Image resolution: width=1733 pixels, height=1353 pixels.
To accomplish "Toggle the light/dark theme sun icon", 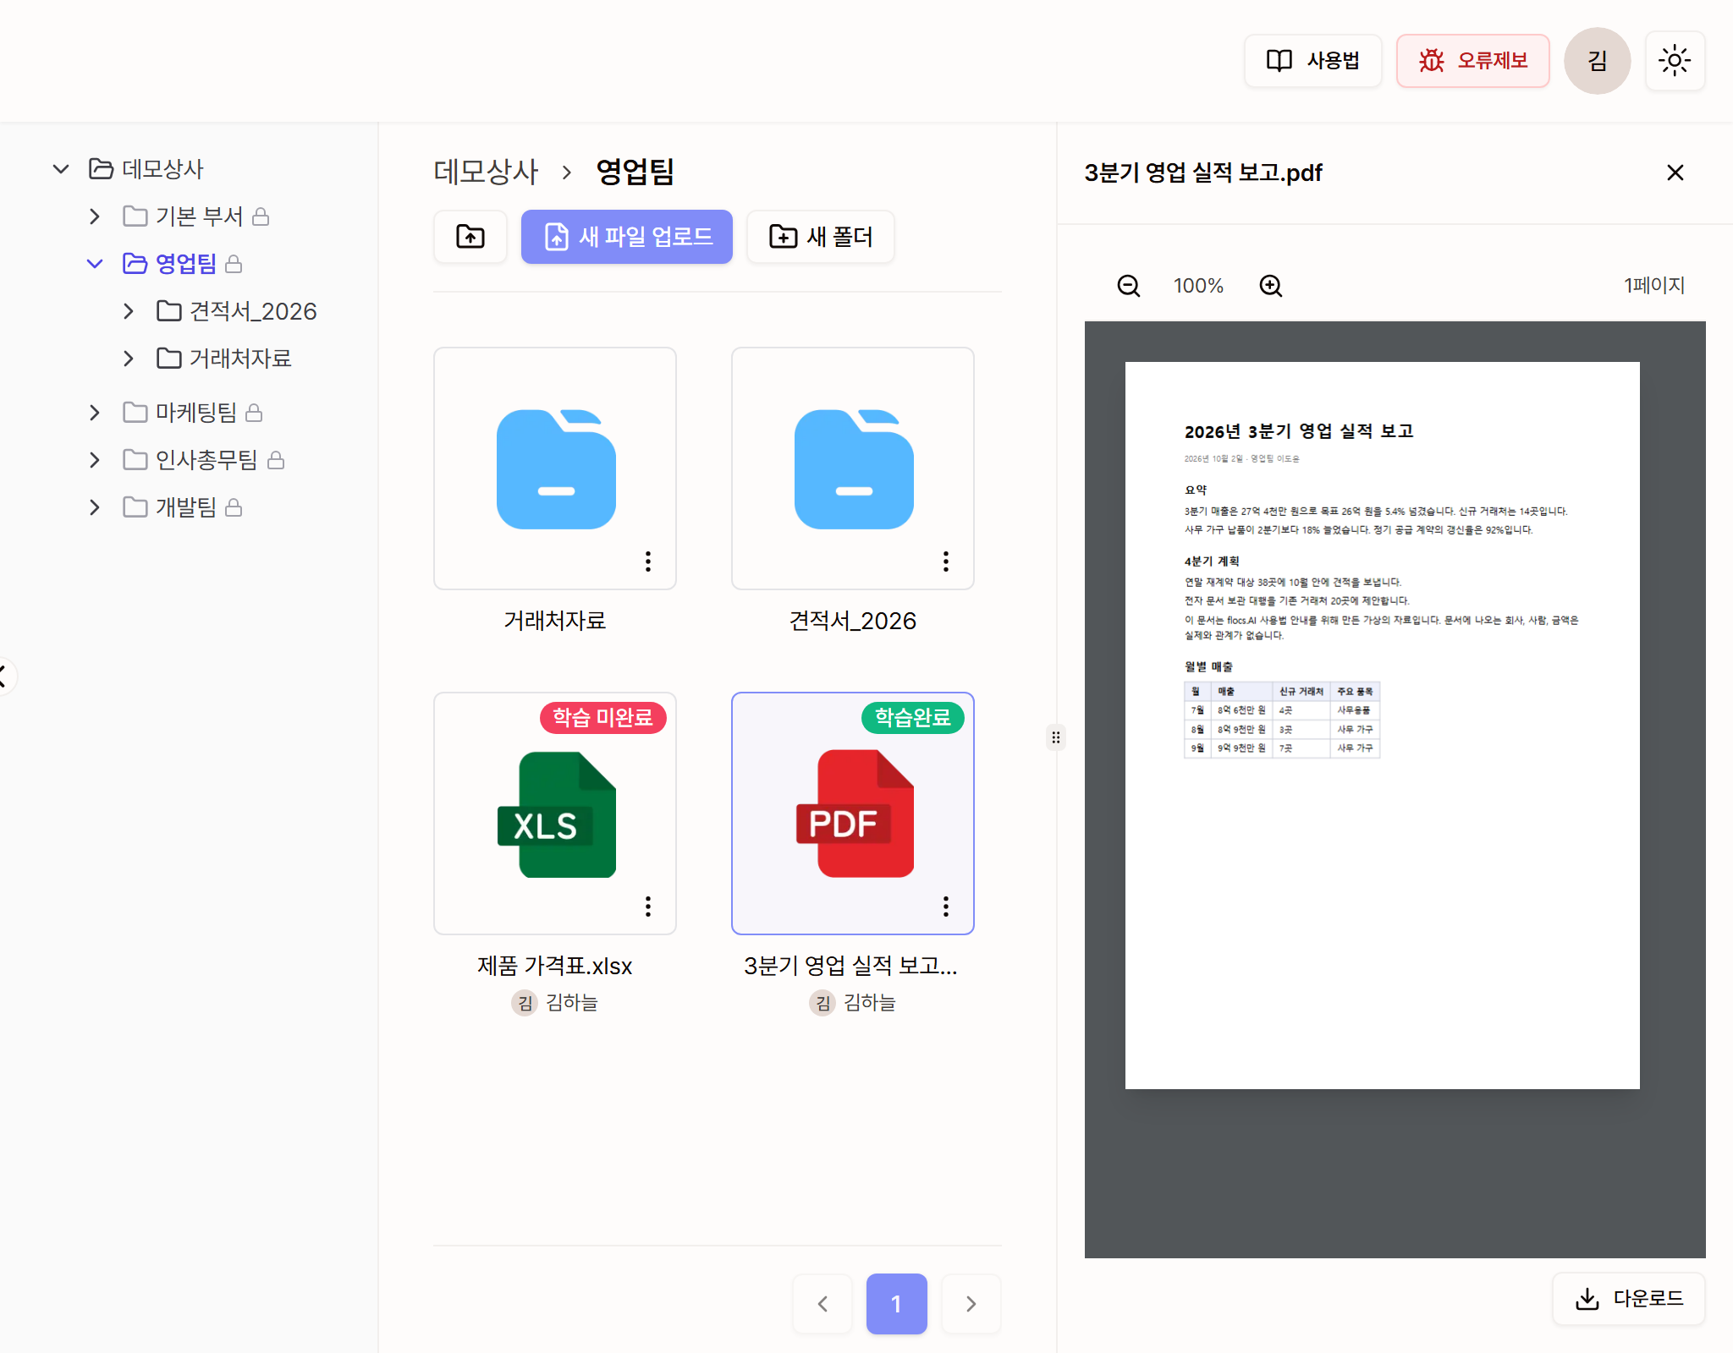I will [1675, 61].
